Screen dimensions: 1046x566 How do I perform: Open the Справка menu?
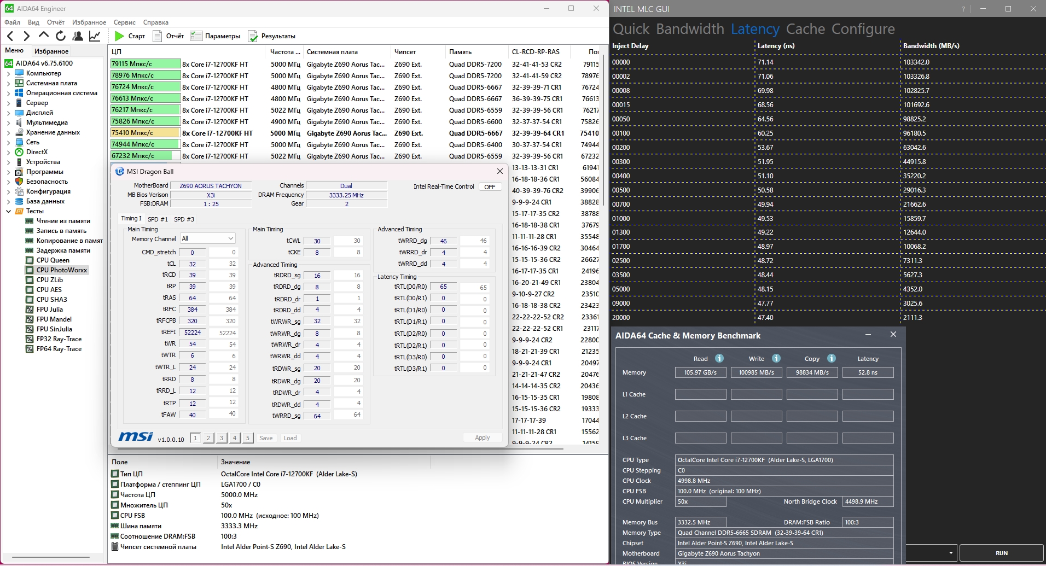155,22
